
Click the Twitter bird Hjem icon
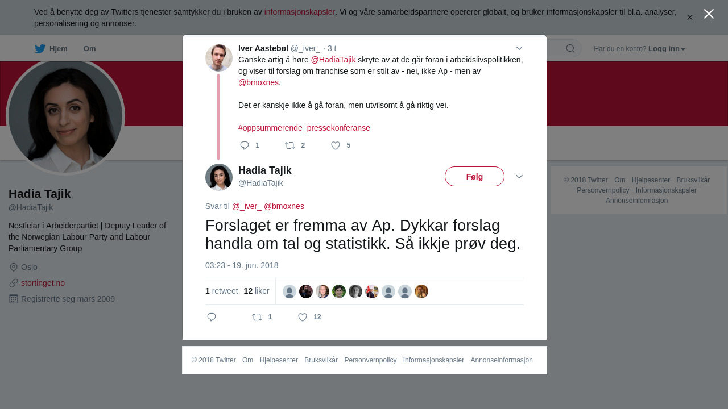pos(40,49)
